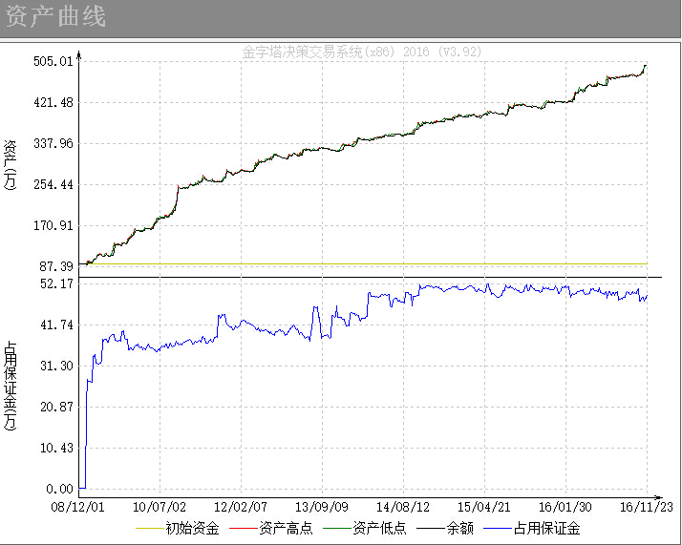The width and height of the screenshot is (682, 545).
Task: Click the red 资产高点 legend line swatch
Action: (244, 529)
